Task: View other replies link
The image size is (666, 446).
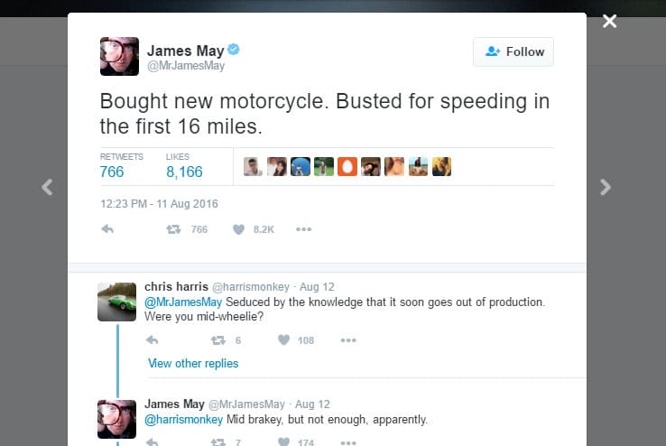Action: coord(193,363)
